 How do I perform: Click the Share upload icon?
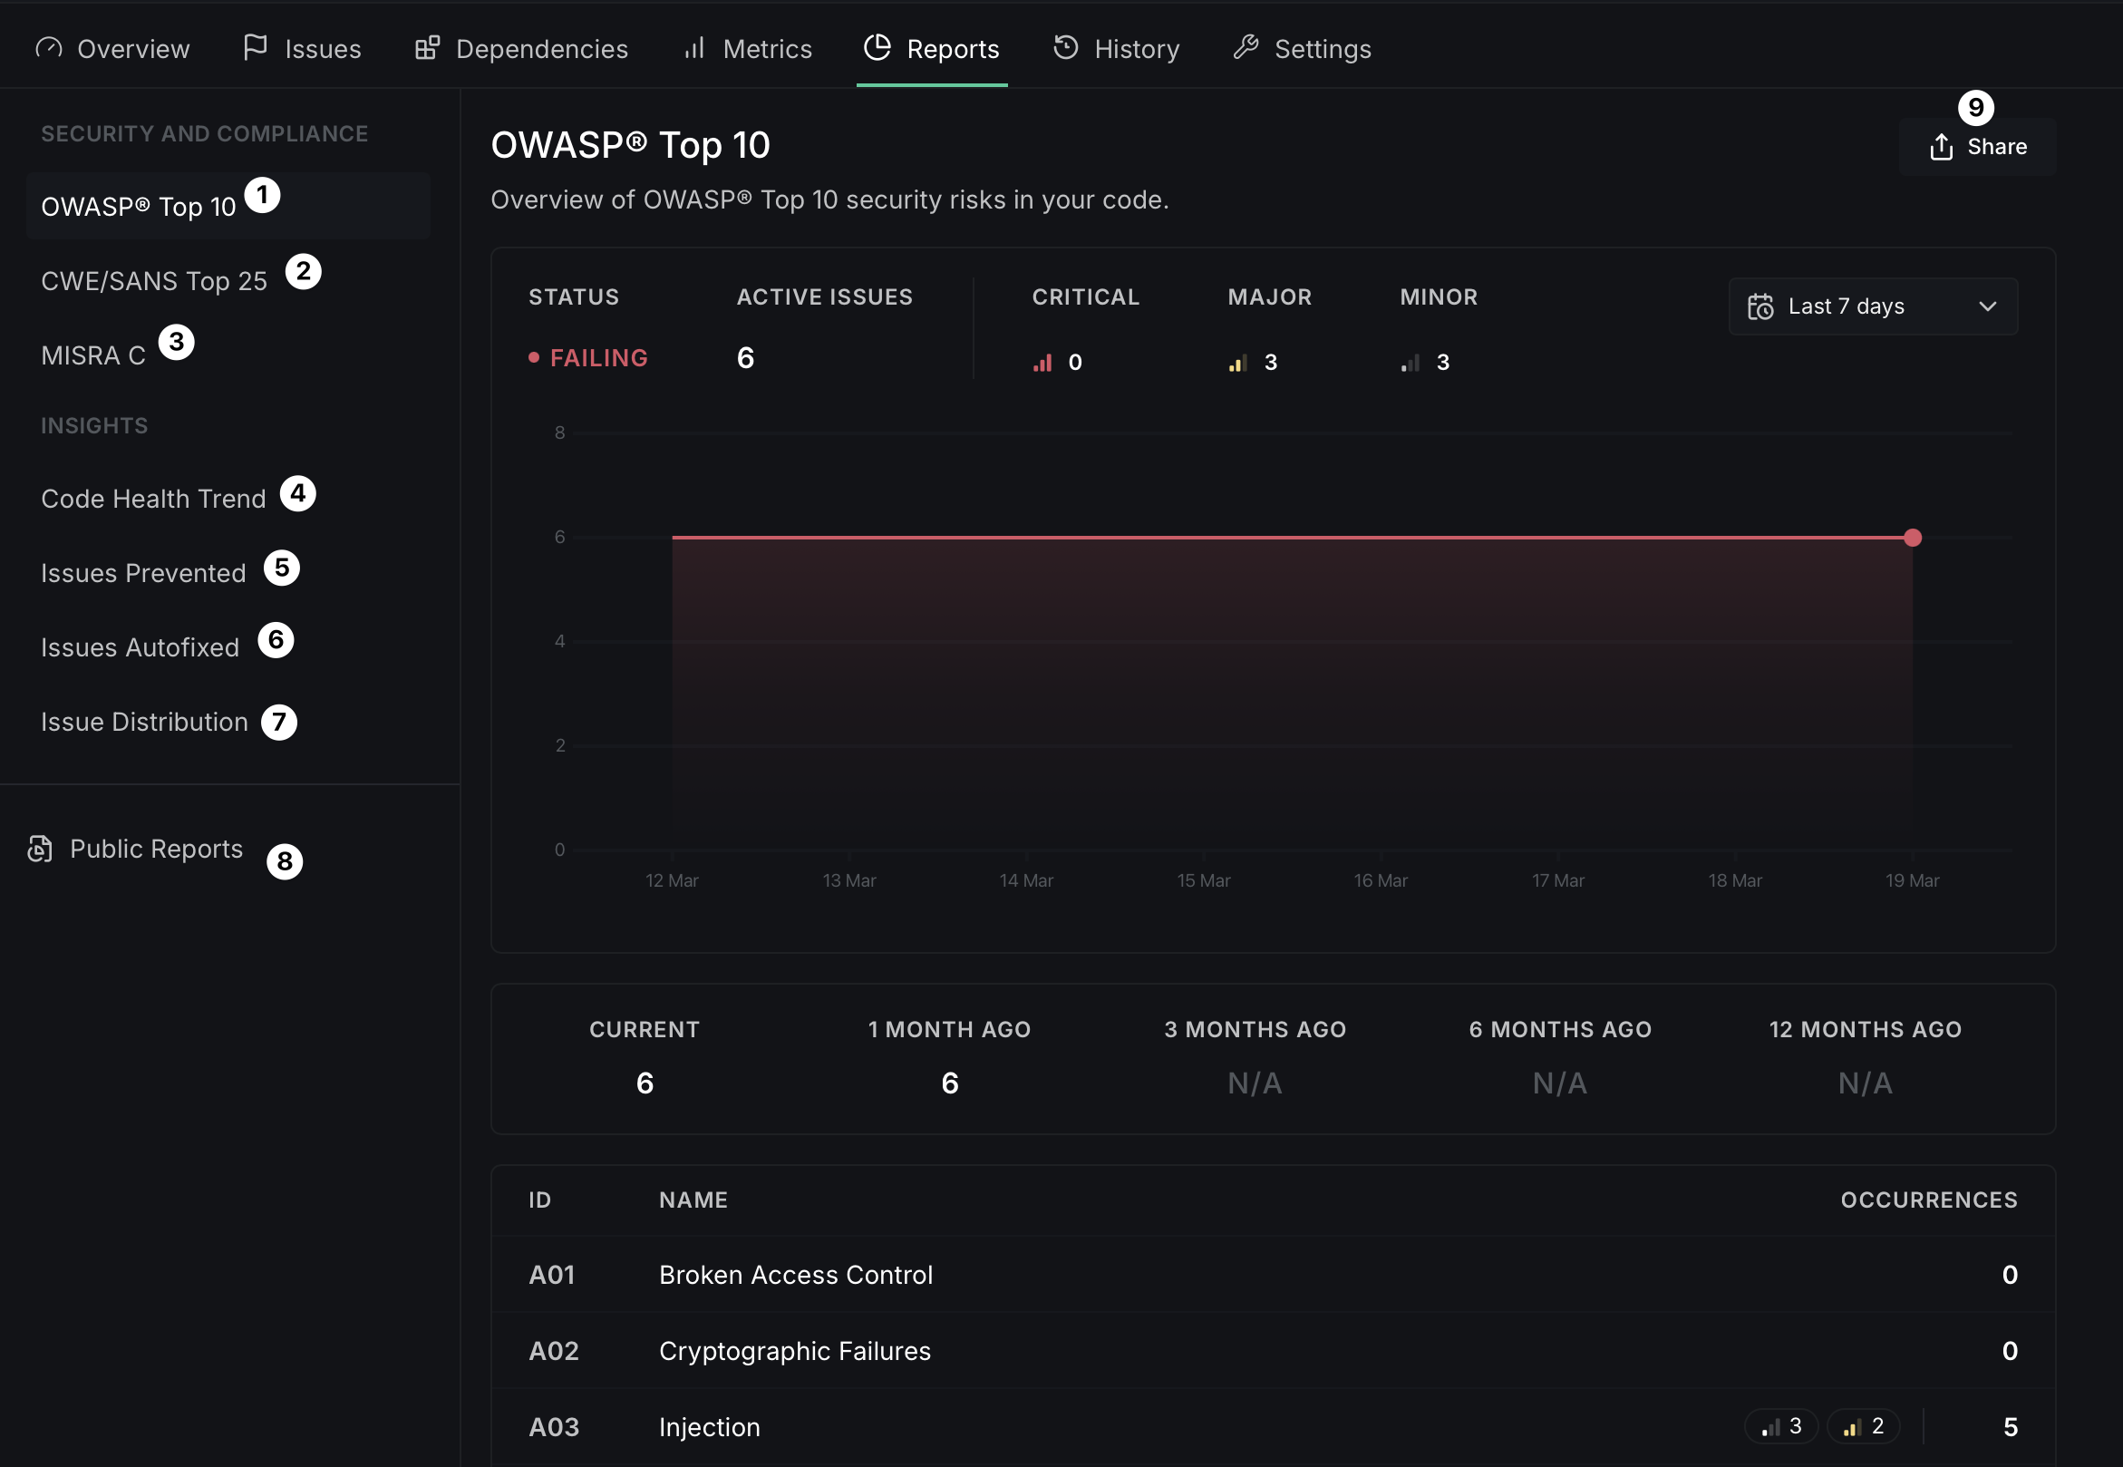pos(1941,147)
